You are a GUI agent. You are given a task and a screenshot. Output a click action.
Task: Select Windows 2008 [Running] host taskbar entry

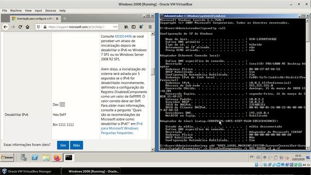click(91, 172)
